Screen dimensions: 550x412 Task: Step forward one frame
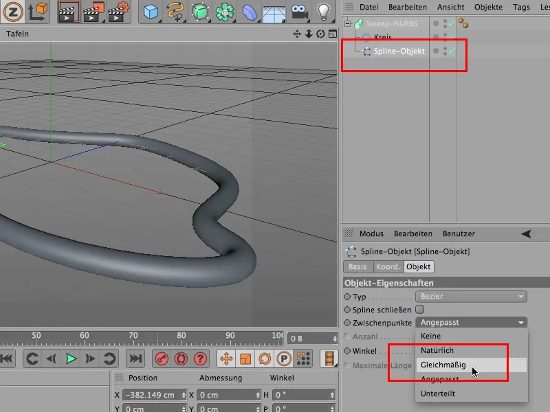click(90, 358)
